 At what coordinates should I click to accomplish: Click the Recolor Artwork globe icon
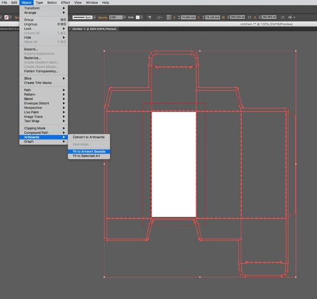pyautogui.click(x=150, y=17)
